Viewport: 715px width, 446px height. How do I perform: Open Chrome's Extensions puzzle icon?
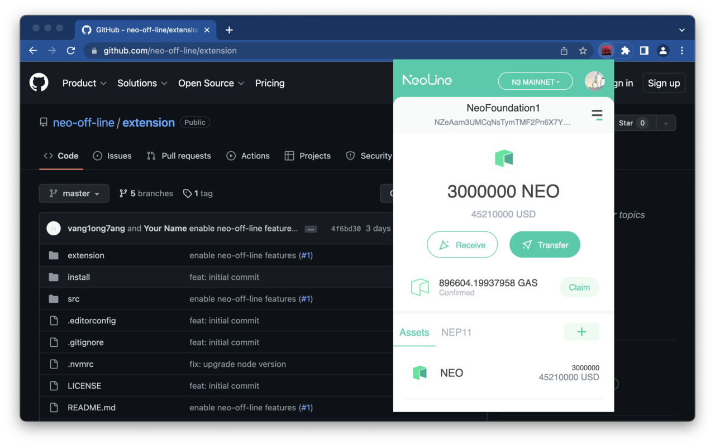click(x=625, y=50)
